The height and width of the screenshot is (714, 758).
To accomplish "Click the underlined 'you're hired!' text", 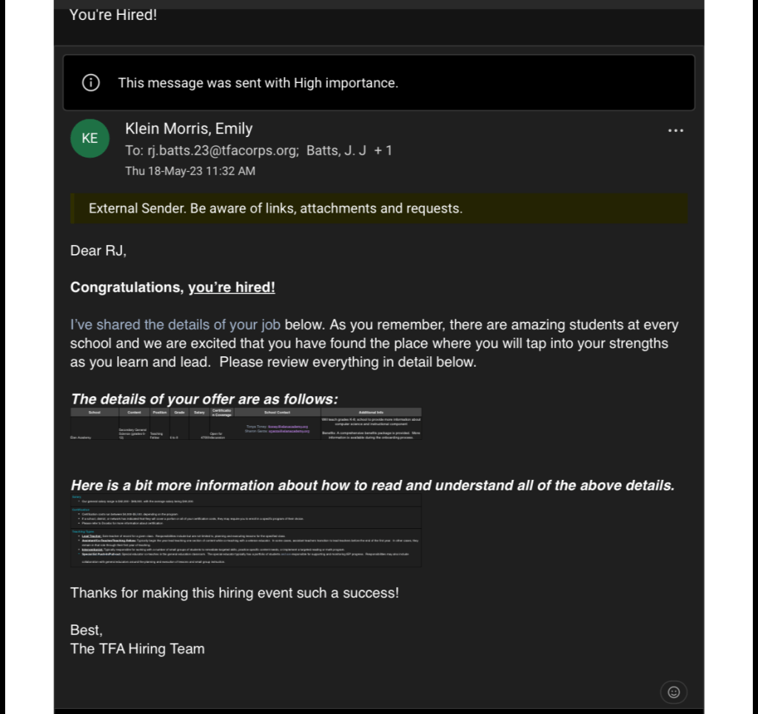I will click(232, 287).
